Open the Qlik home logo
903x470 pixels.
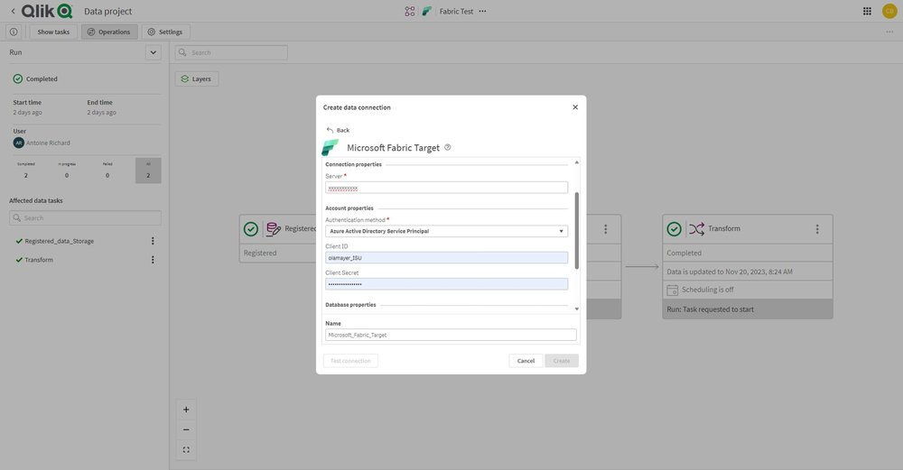click(x=47, y=11)
